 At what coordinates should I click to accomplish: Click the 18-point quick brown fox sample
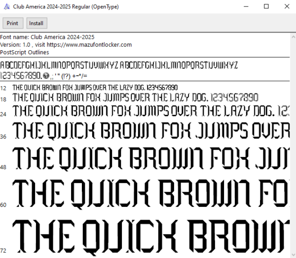(135, 97)
